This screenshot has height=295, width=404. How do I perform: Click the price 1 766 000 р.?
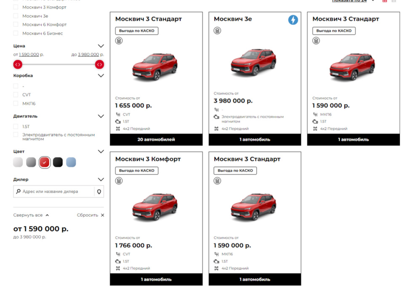[x=134, y=245]
